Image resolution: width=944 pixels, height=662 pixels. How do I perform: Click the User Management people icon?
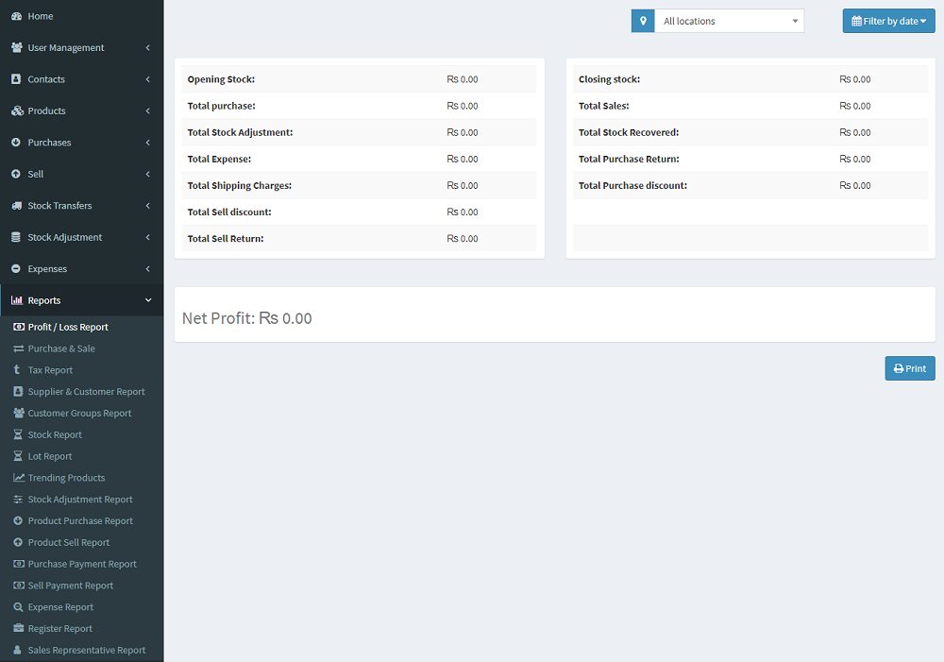coord(17,48)
